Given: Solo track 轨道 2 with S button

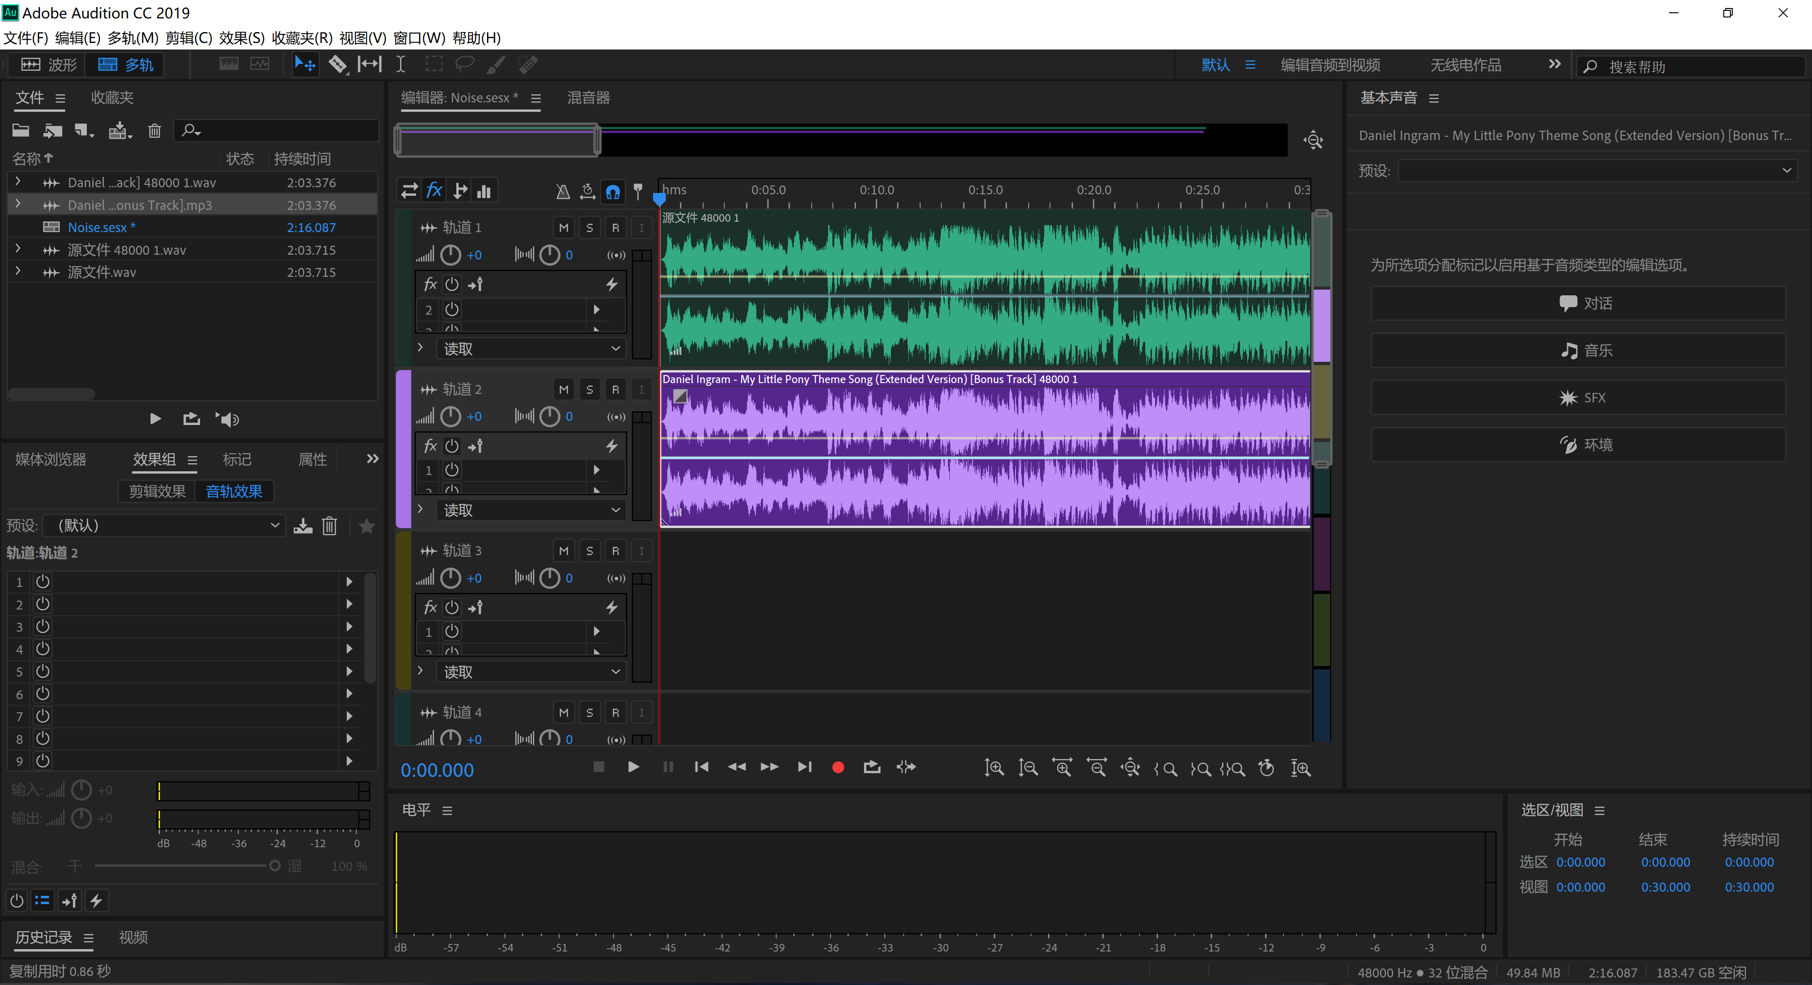Looking at the screenshot, I should 589,390.
